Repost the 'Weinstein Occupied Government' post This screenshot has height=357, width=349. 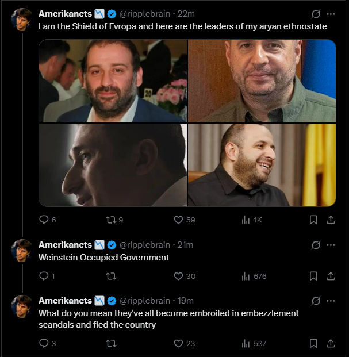pyautogui.click(x=111, y=276)
